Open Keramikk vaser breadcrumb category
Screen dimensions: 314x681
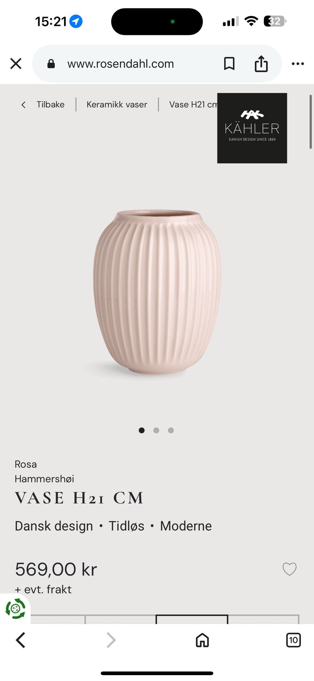117,104
